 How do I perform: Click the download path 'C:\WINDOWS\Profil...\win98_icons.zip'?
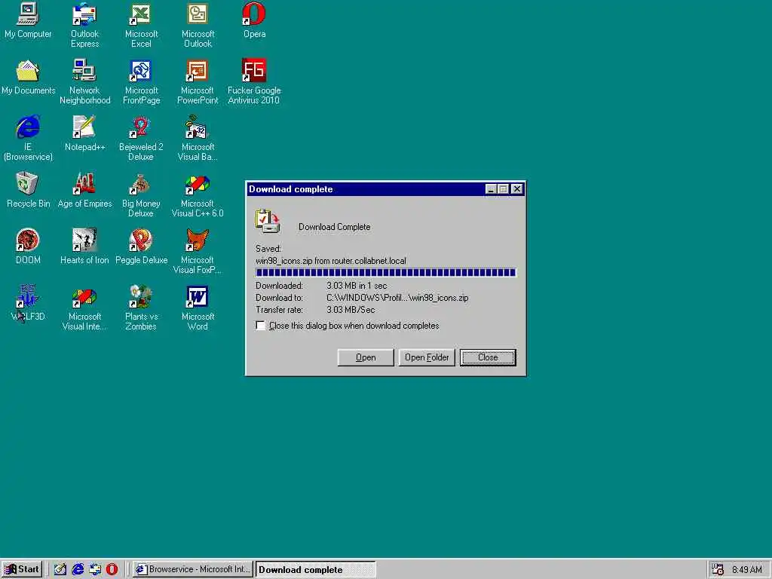pos(397,298)
